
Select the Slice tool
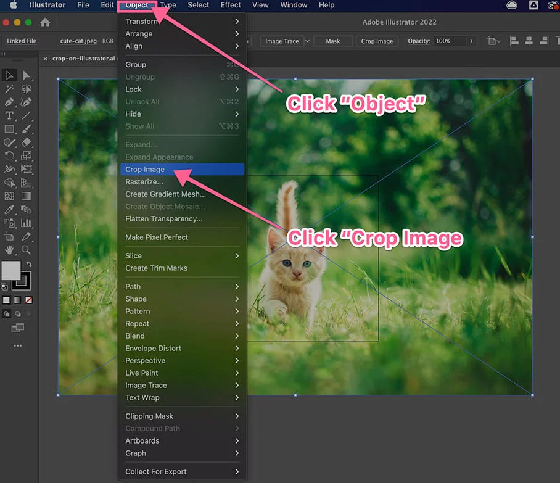coord(26,236)
